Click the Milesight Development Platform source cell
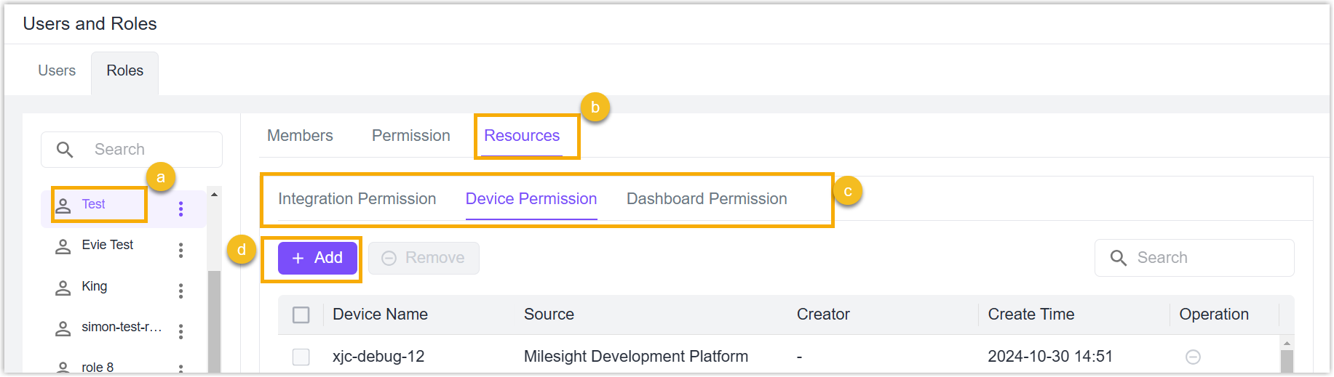 (636, 357)
